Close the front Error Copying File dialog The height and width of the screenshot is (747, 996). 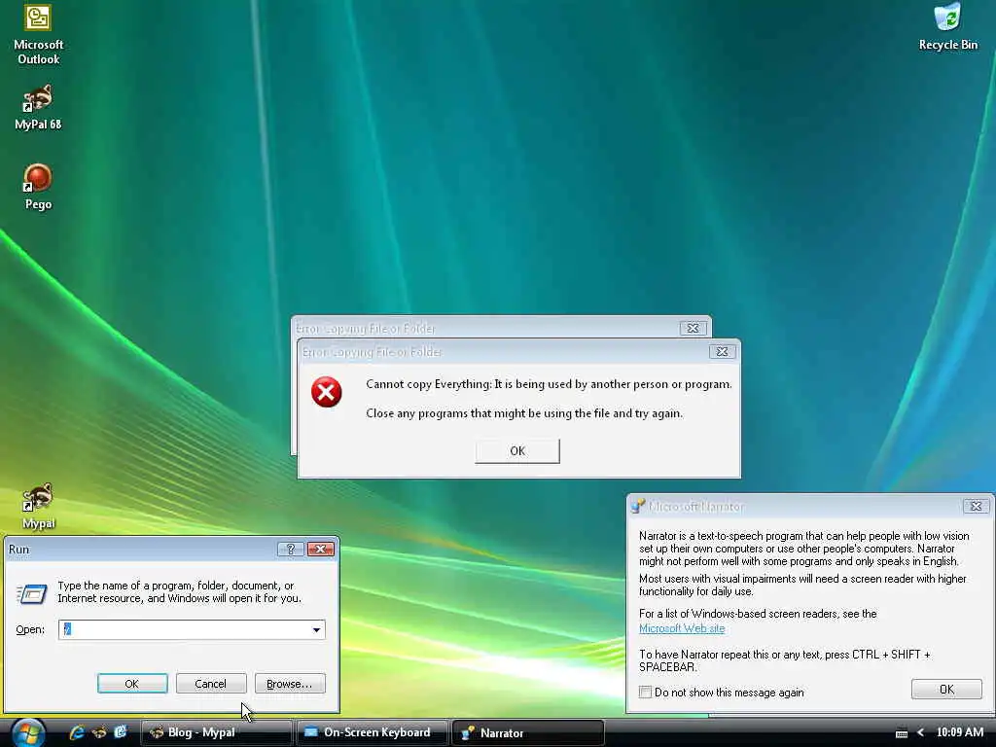pos(723,351)
